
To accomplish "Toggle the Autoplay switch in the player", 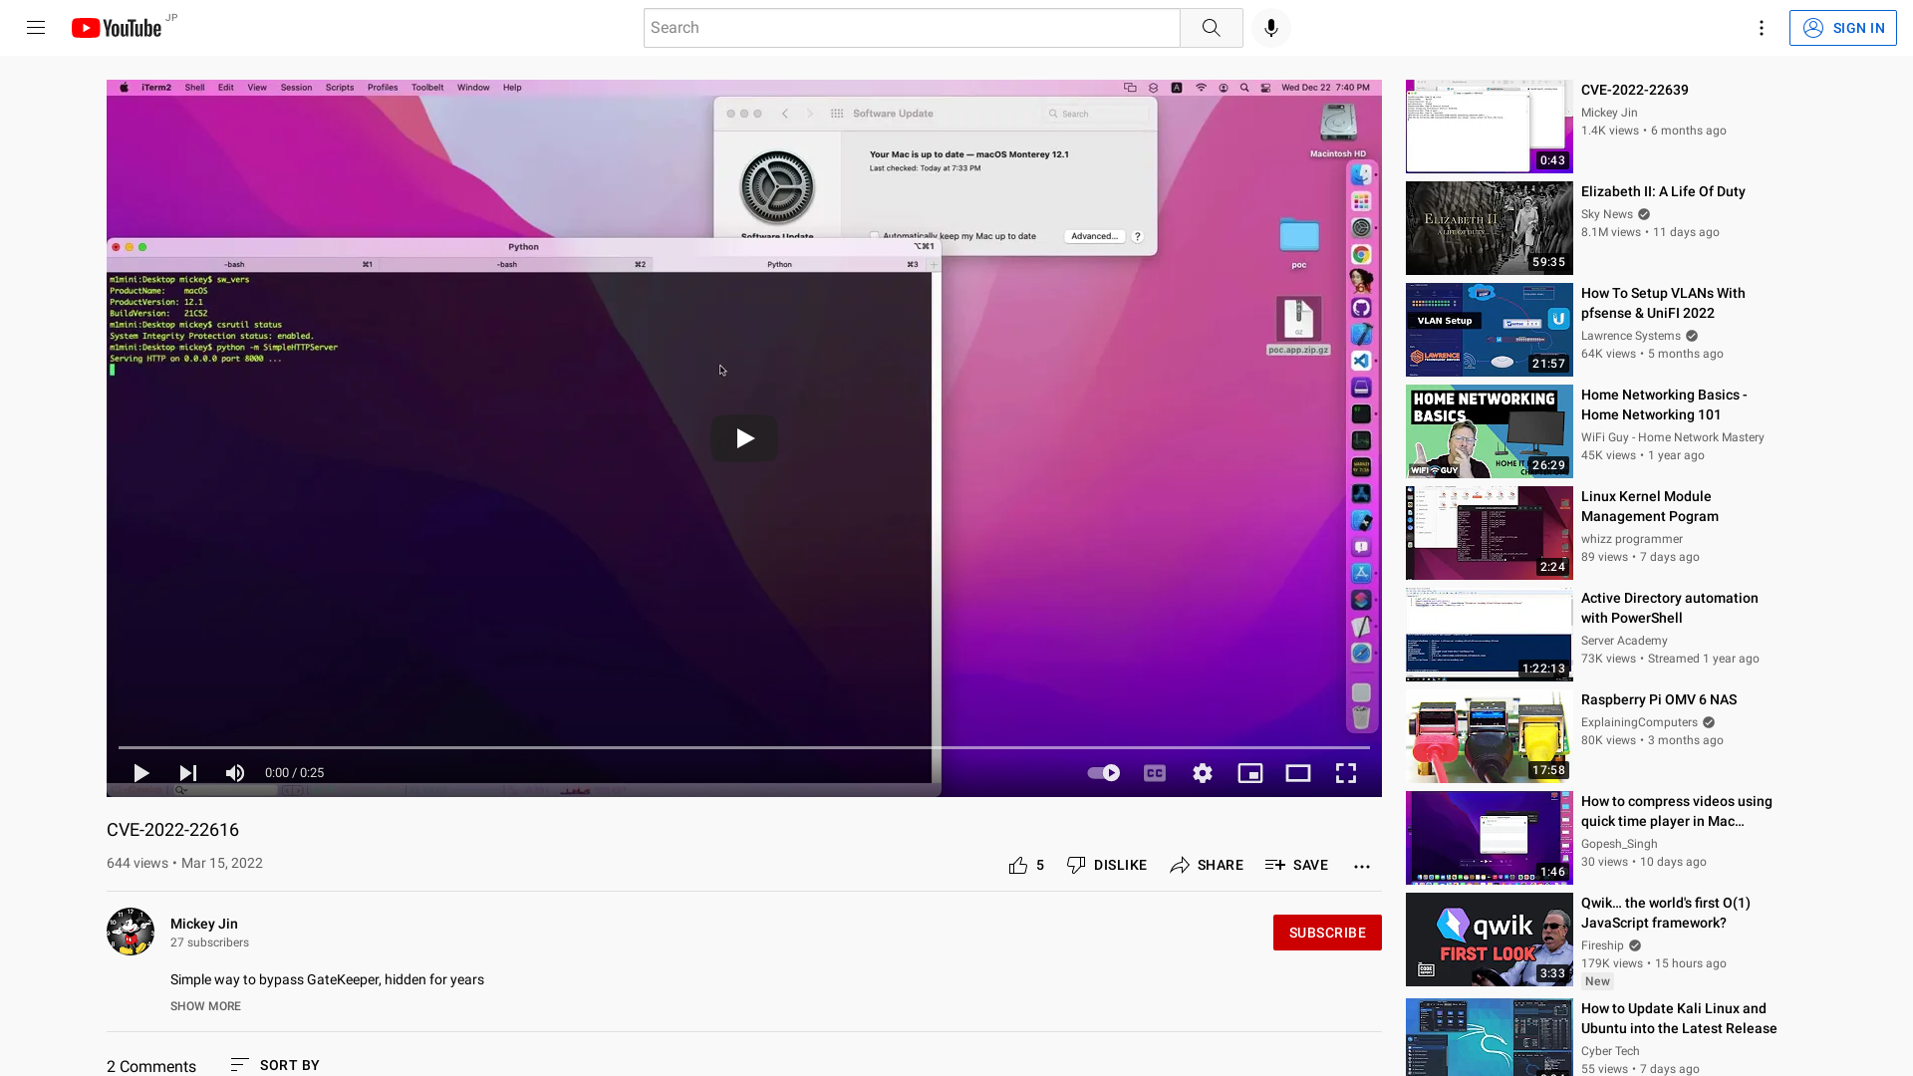I will coord(1103,773).
